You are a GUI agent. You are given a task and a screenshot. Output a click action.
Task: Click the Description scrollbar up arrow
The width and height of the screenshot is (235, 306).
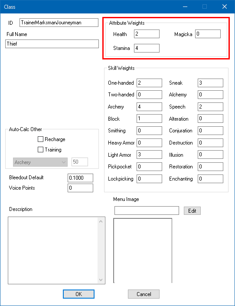(x=101, y=221)
